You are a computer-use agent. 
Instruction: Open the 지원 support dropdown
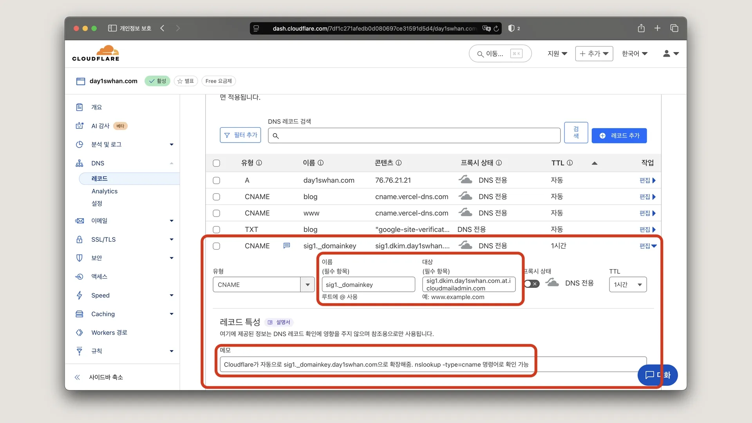tap(557, 54)
